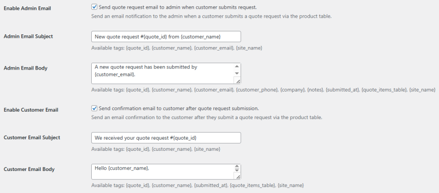
Task: Click Admin Email Body scrollbar down arrow
Action: click(237, 73)
